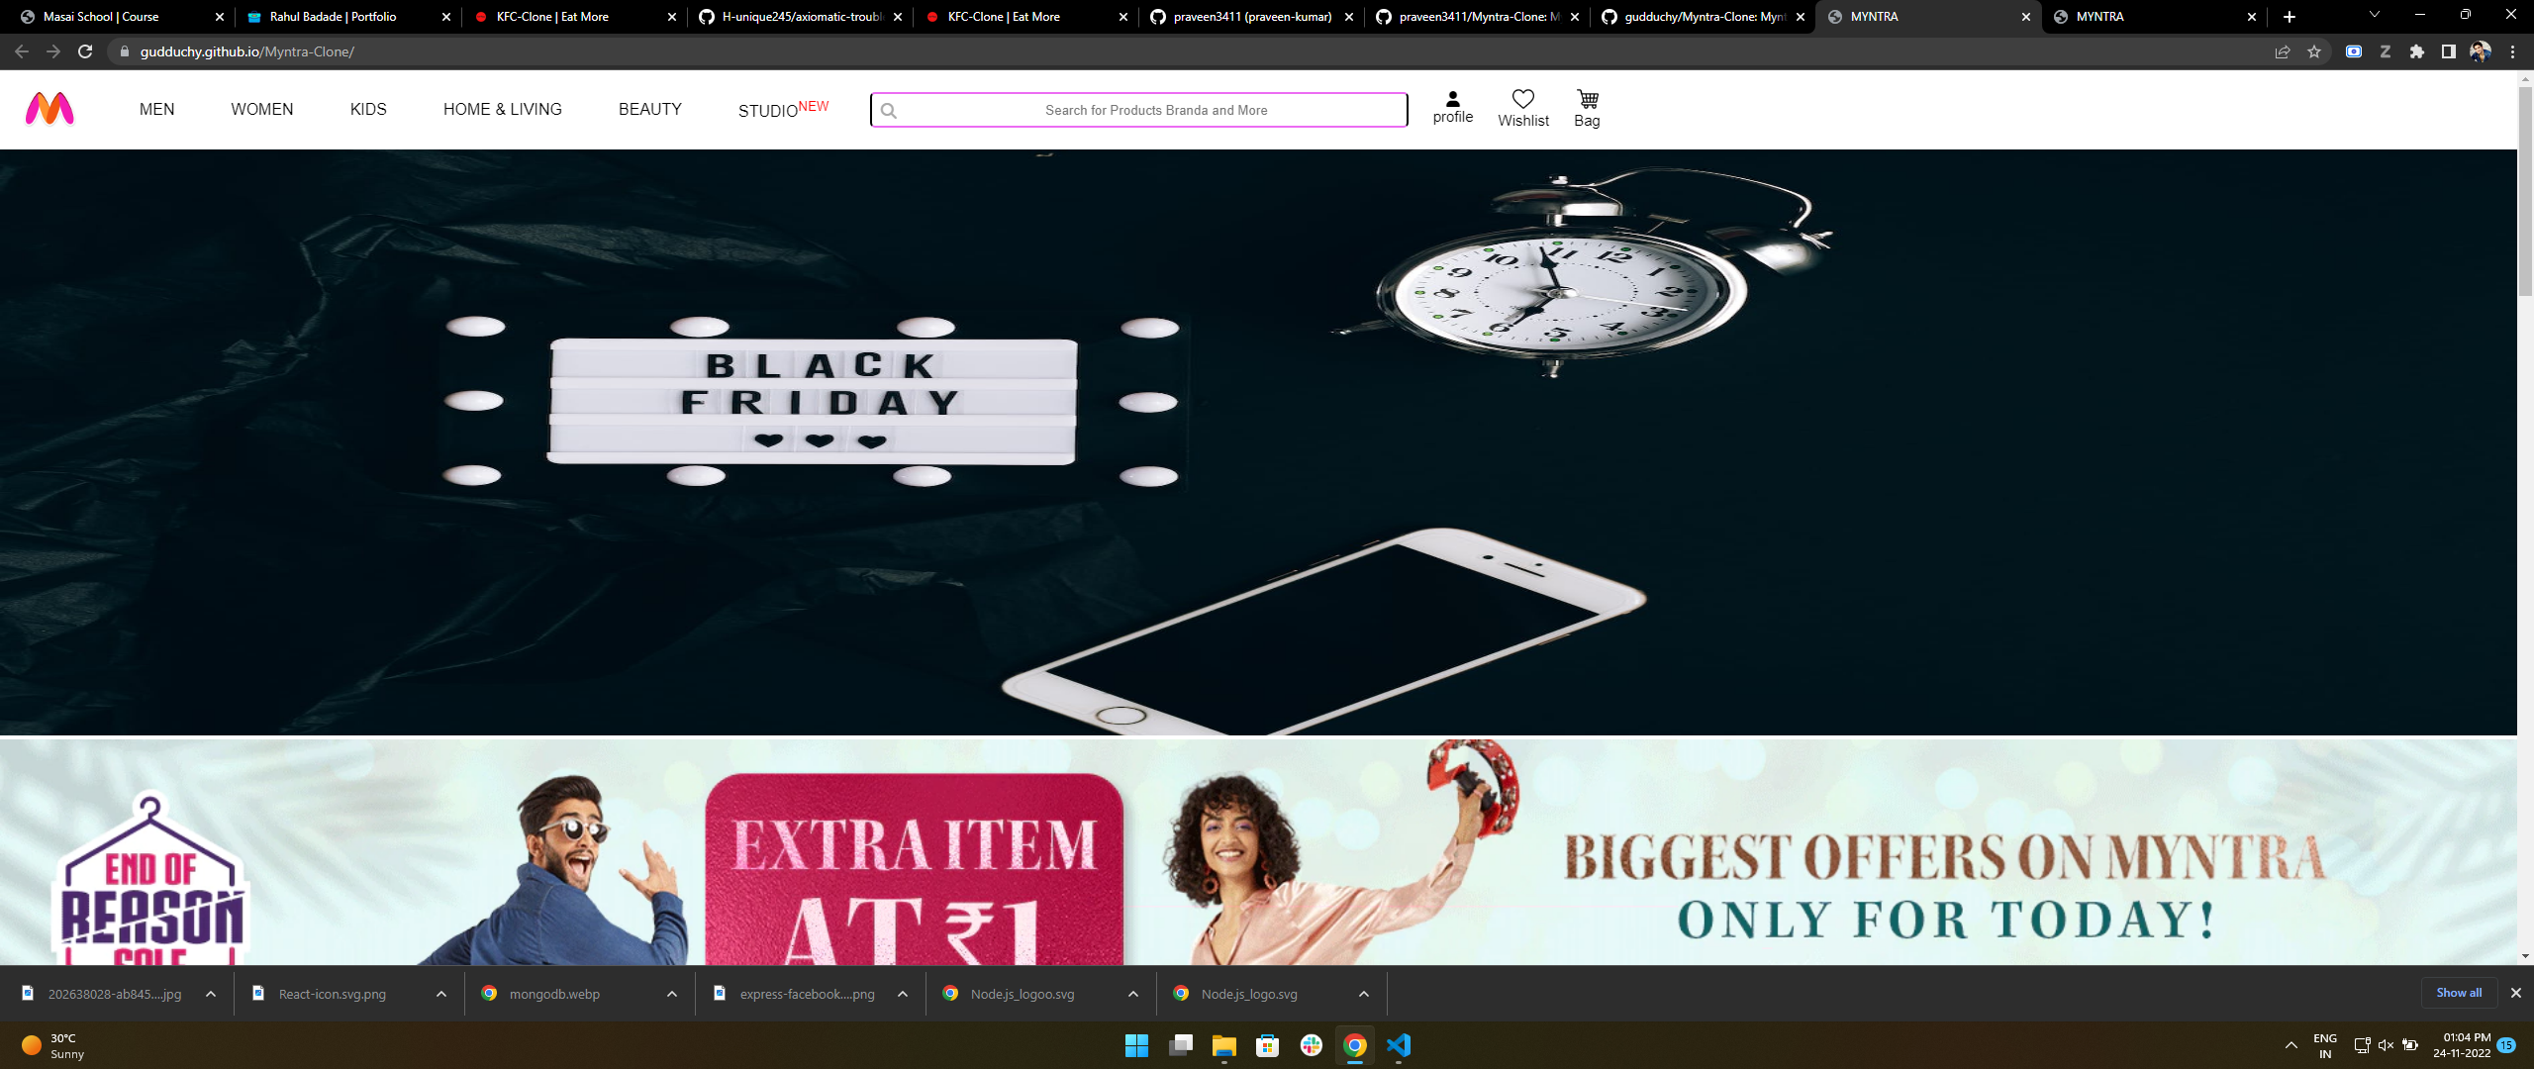2534x1069 pixels.
Task: Show hidden system tray icons
Action: pos(2290,1045)
